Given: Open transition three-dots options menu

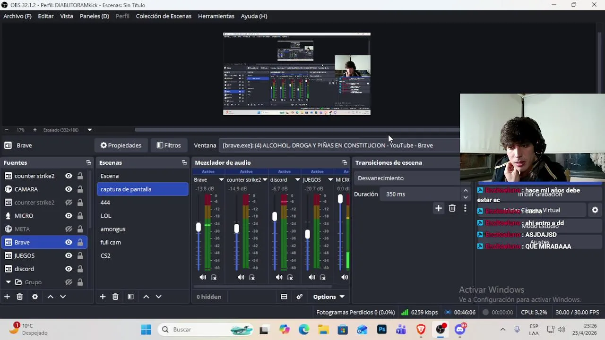Looking at the screenshot, I should point(465,208).
